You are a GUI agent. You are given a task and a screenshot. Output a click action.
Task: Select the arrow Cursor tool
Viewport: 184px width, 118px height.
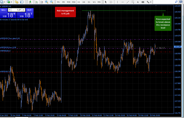pos(106,2)
